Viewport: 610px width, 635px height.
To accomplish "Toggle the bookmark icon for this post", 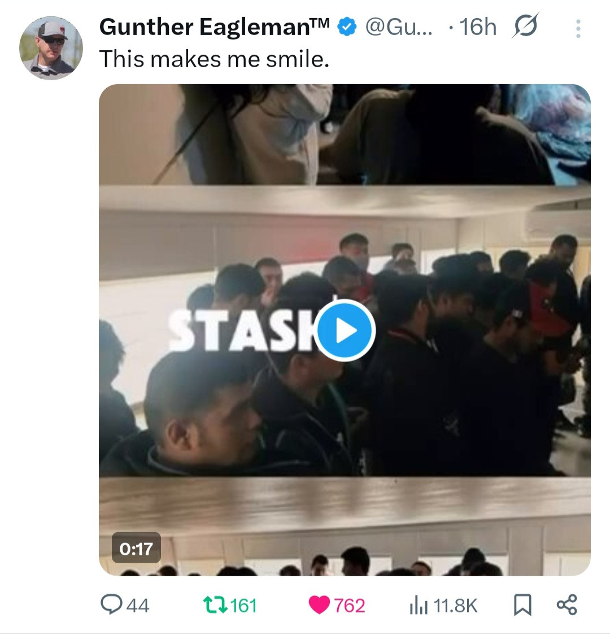I will click(522, 605).
